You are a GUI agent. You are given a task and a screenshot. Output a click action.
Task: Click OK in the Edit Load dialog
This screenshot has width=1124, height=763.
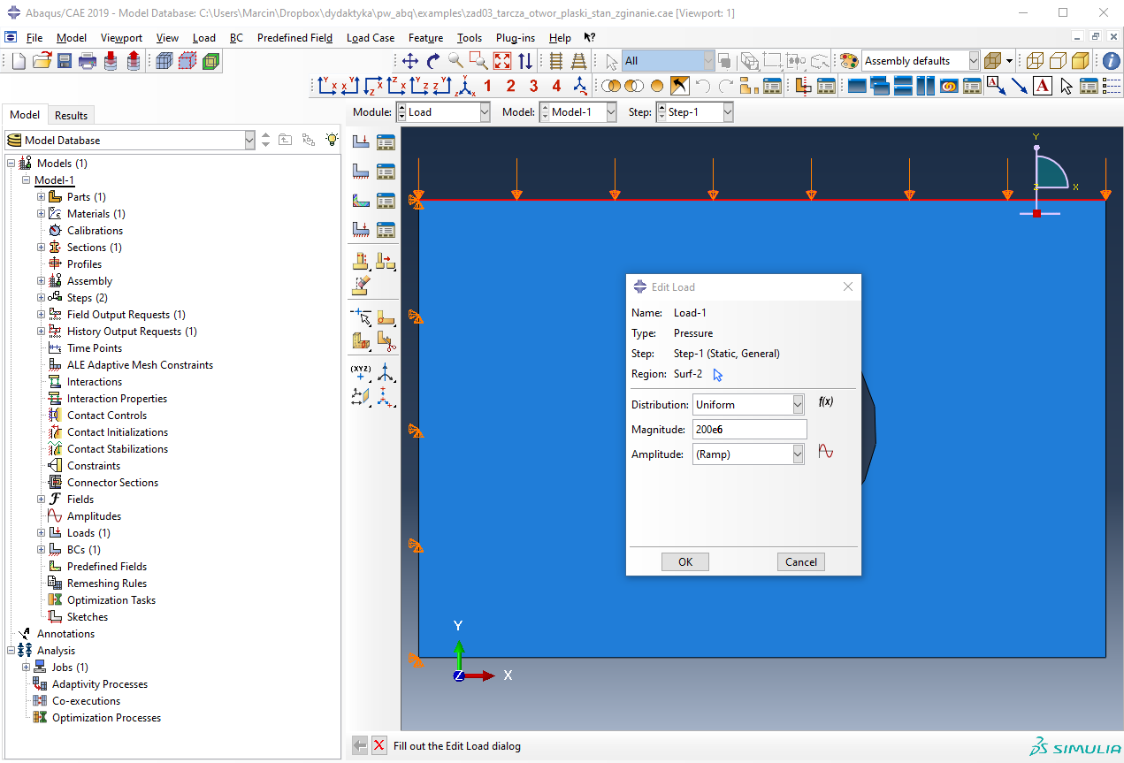click(x=684, y=562)
